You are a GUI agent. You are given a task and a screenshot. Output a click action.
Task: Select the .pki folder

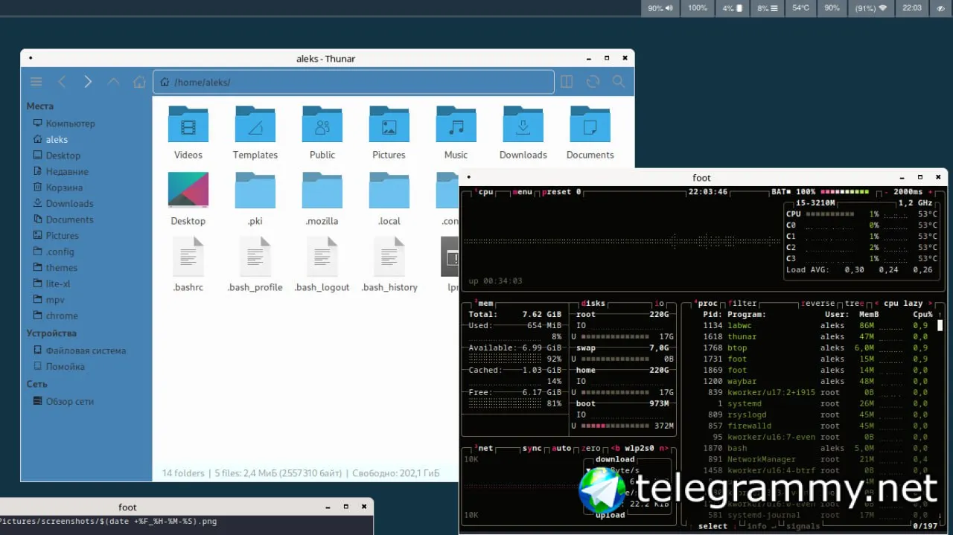coord(255,190)
